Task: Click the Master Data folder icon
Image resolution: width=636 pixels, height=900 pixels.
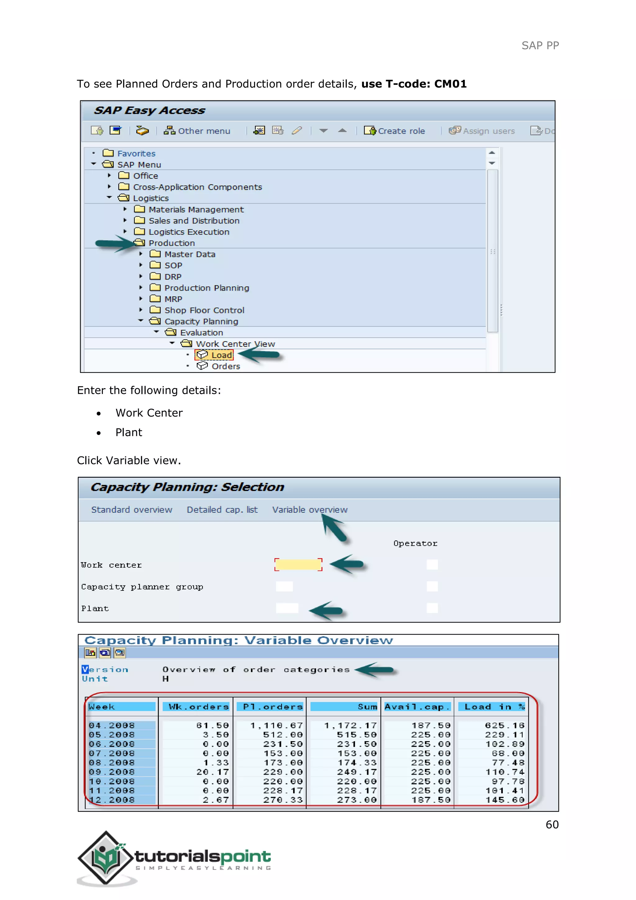Action: [x=155, y=254]
